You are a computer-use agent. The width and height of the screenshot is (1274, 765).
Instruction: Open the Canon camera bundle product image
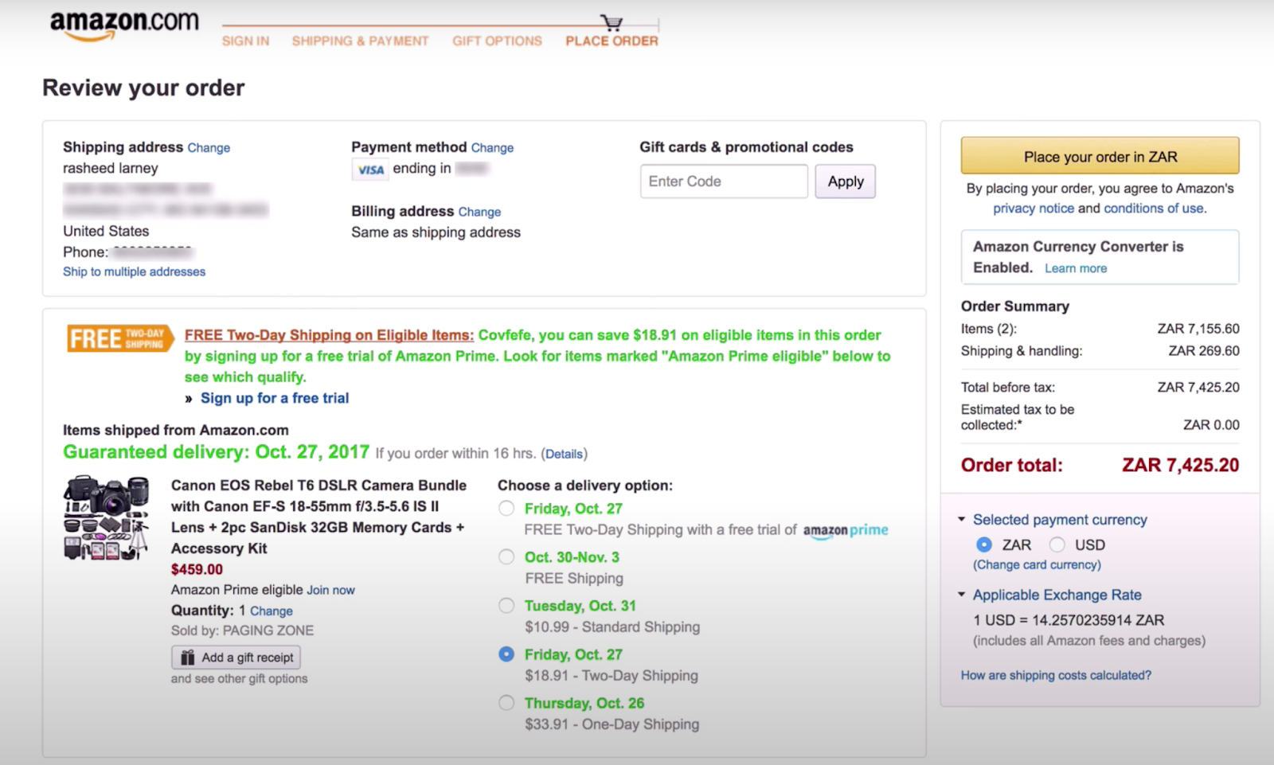click(x=106, y=516)
